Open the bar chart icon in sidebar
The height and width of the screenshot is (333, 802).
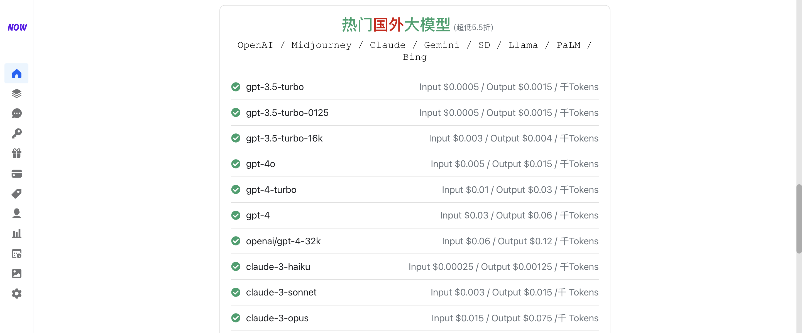point(16,233)
